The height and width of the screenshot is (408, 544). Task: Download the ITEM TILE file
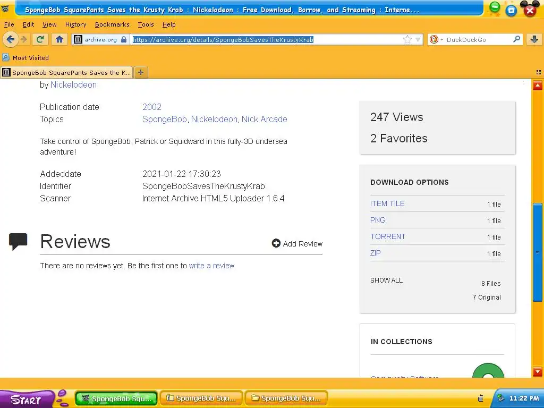point(387,203)
